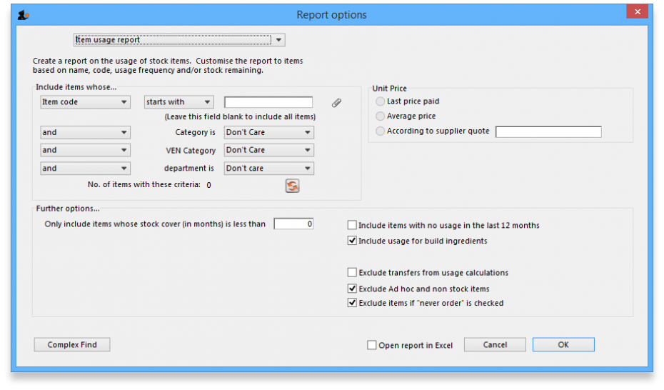The image size is (664, 390).
Task: Click the paperclip icon beside the search field
Action: click(336, 102)
